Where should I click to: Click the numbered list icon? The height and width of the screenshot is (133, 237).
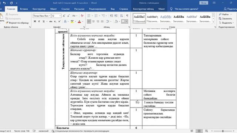96,16
